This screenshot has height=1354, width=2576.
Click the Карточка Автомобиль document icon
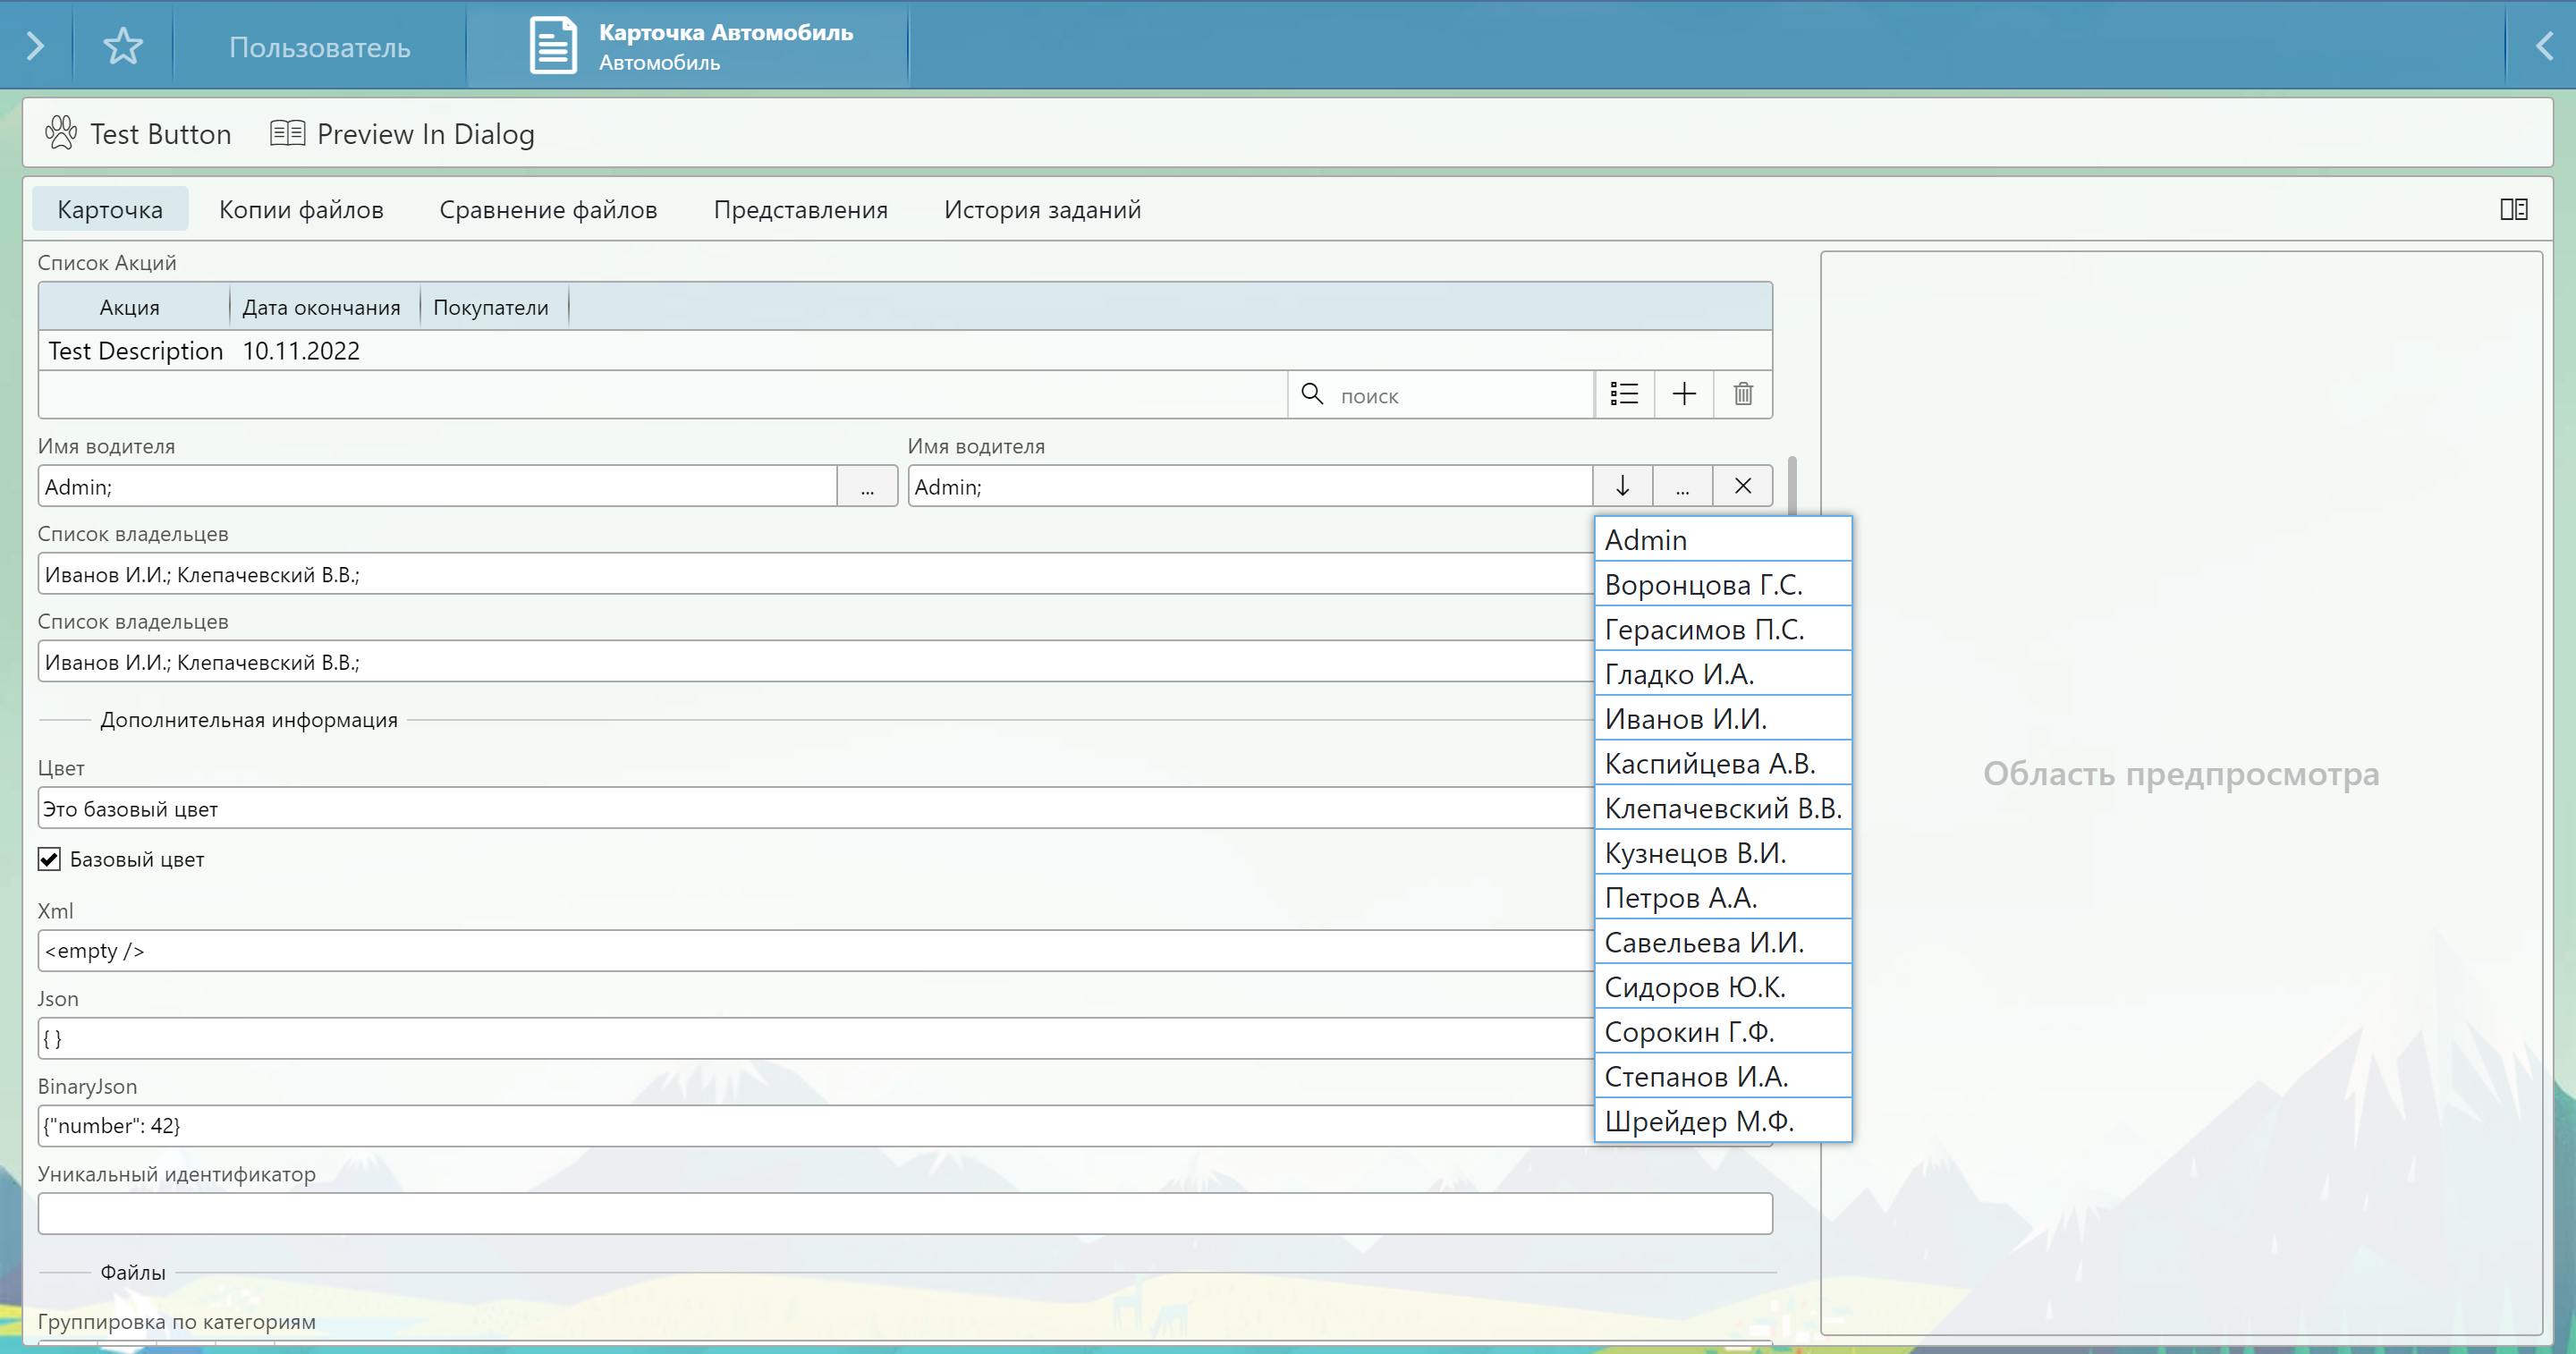pos(553,46)
